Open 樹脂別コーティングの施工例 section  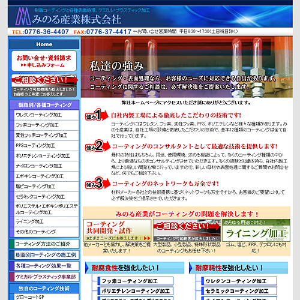point(44,255)
